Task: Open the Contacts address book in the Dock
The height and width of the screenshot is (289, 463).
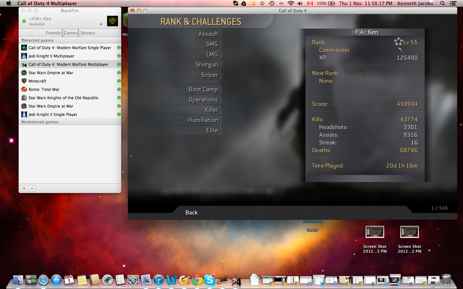Action: (95, 280)
